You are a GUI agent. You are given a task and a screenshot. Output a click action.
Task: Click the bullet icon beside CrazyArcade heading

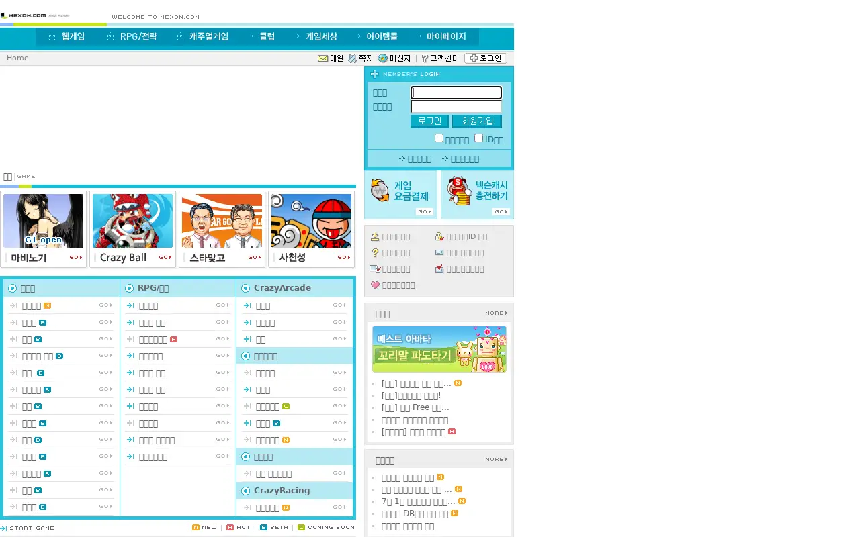pyautogui.click(x=245, y=288)
